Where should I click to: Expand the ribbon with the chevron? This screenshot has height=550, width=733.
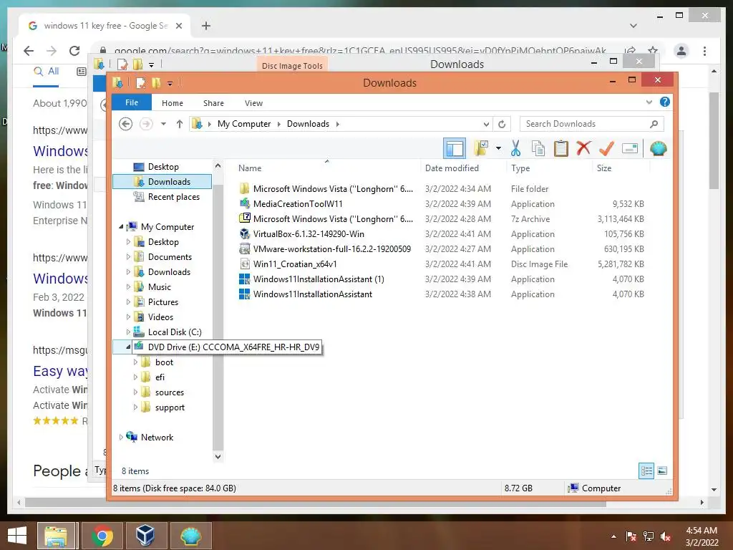tap(649, 102)
